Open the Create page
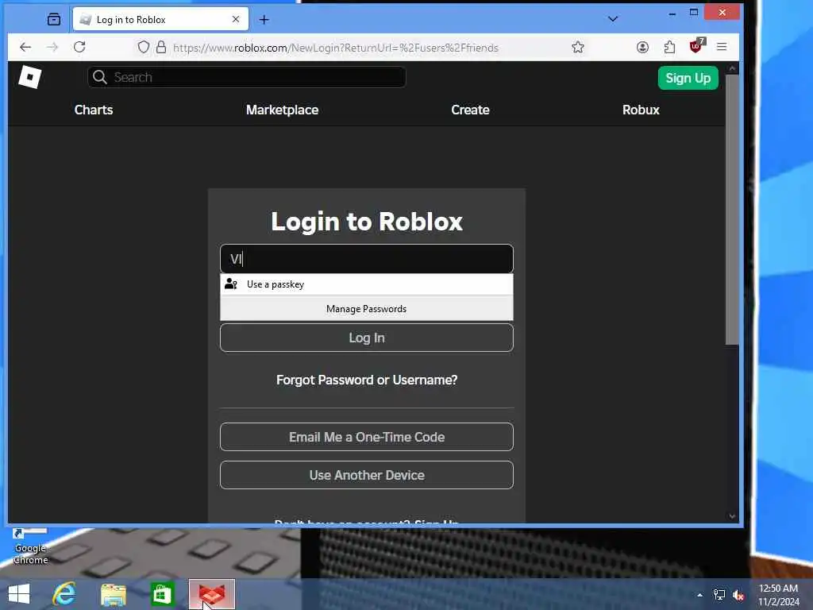Viewport: 813px width, 610px height. click(470, 110)
